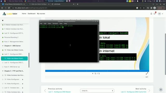The height and width of the screenshot is (93, 166).
Task: Open Lab 11 - Konfigurasi DNS item in sidebar
Action: pos(13,54)
